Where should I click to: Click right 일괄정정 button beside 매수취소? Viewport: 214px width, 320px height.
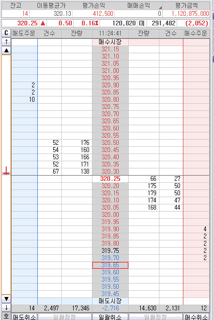click(x=156, y=317)
